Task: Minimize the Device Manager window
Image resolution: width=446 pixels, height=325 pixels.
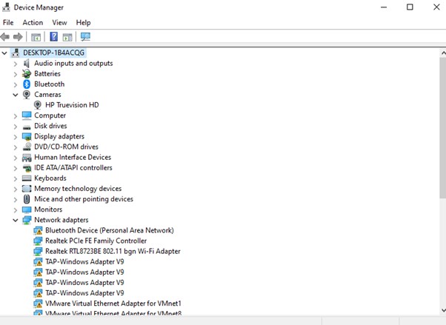Action: click(x=384, y=7)
